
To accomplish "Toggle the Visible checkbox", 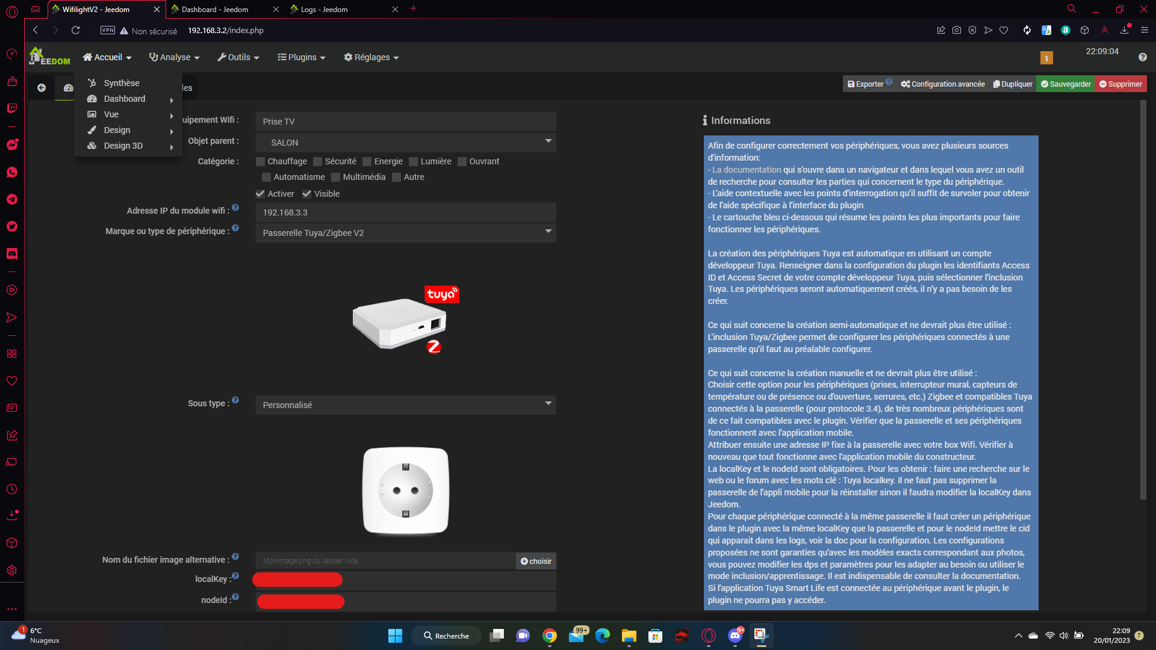I will [x=307, y=194].
